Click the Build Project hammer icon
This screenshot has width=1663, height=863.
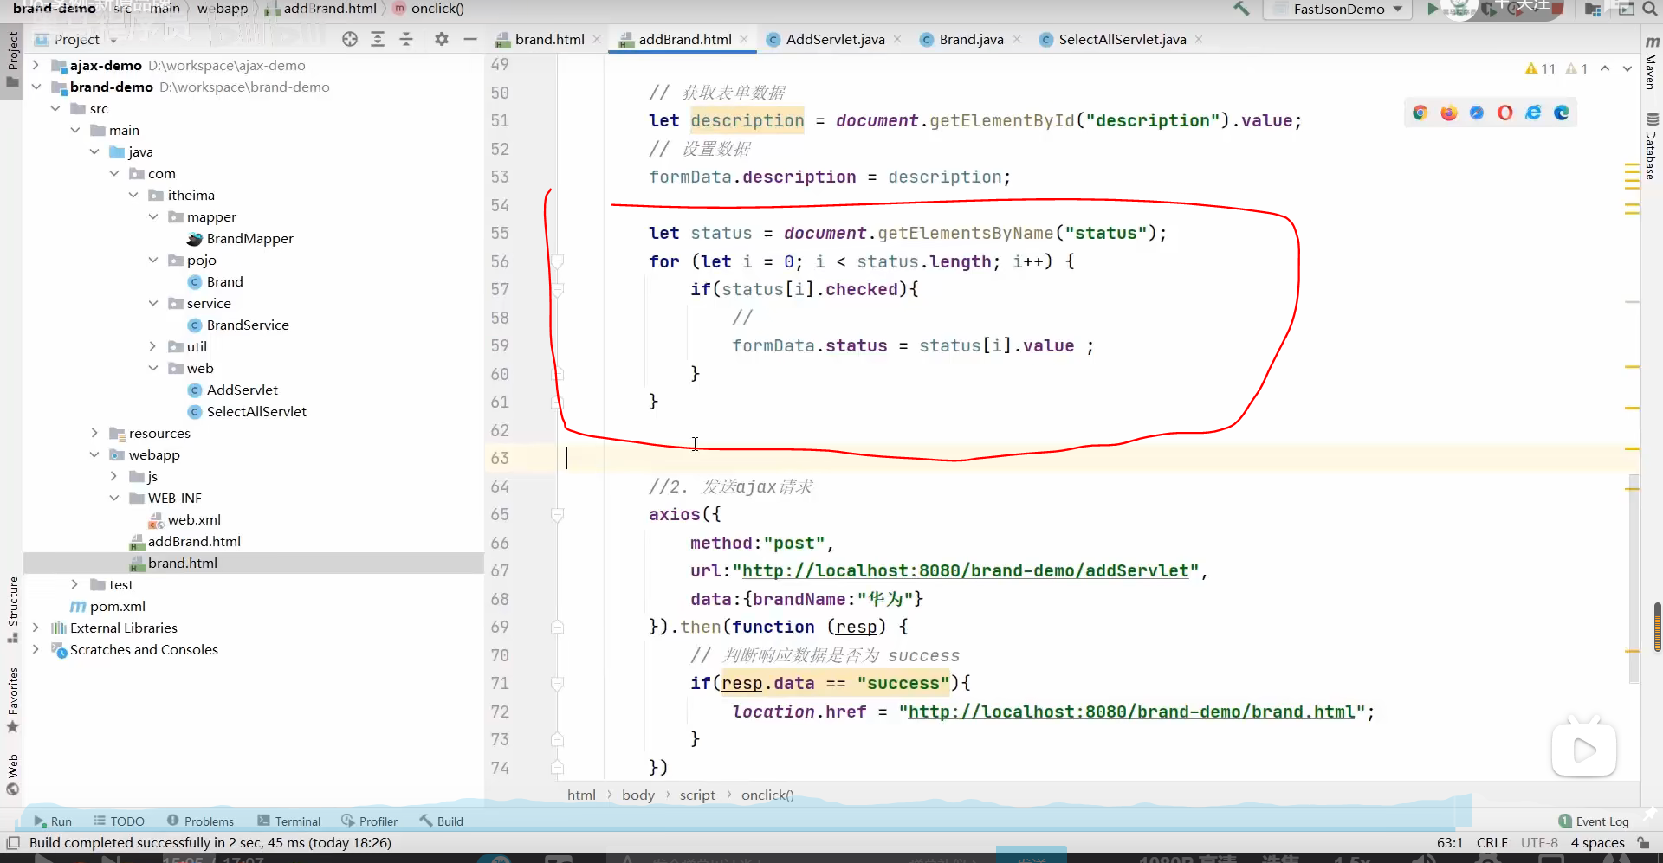tap(1241, 9)
